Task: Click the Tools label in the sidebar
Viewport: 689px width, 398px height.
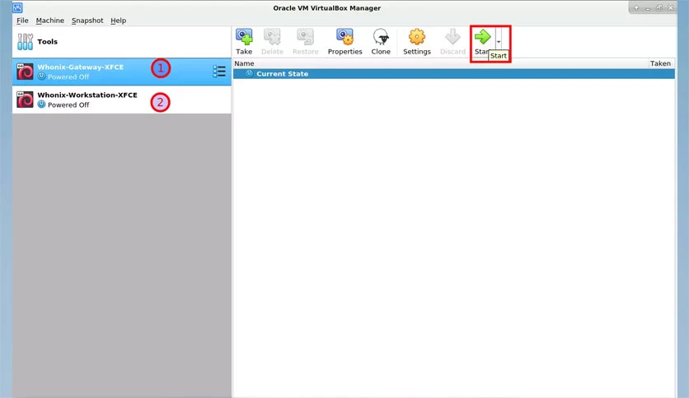Action: click(48, 42)
